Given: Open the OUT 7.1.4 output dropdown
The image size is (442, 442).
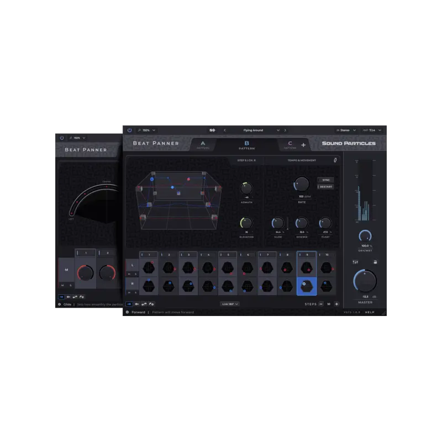Looking at the screenshot, I should tap(372, 130).
